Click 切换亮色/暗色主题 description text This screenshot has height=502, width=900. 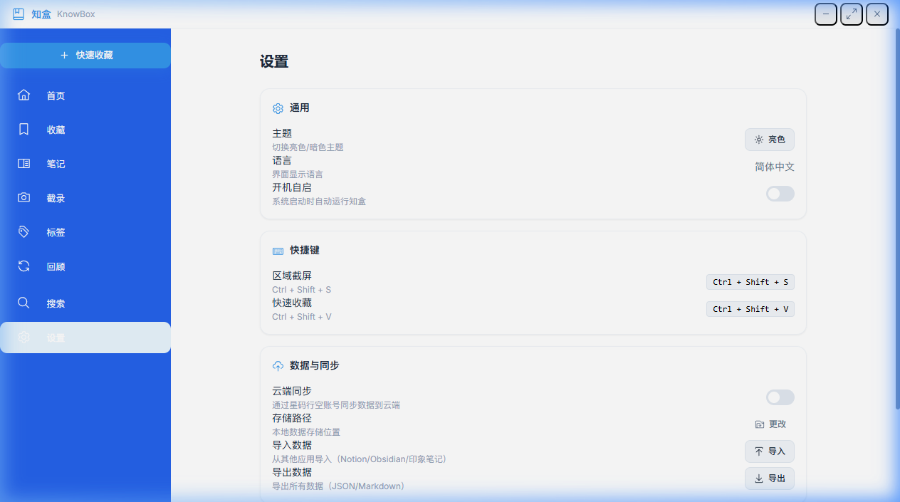(x=308, y=147)
